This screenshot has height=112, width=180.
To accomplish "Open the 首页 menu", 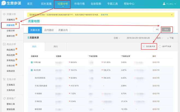I will point(30,4).
